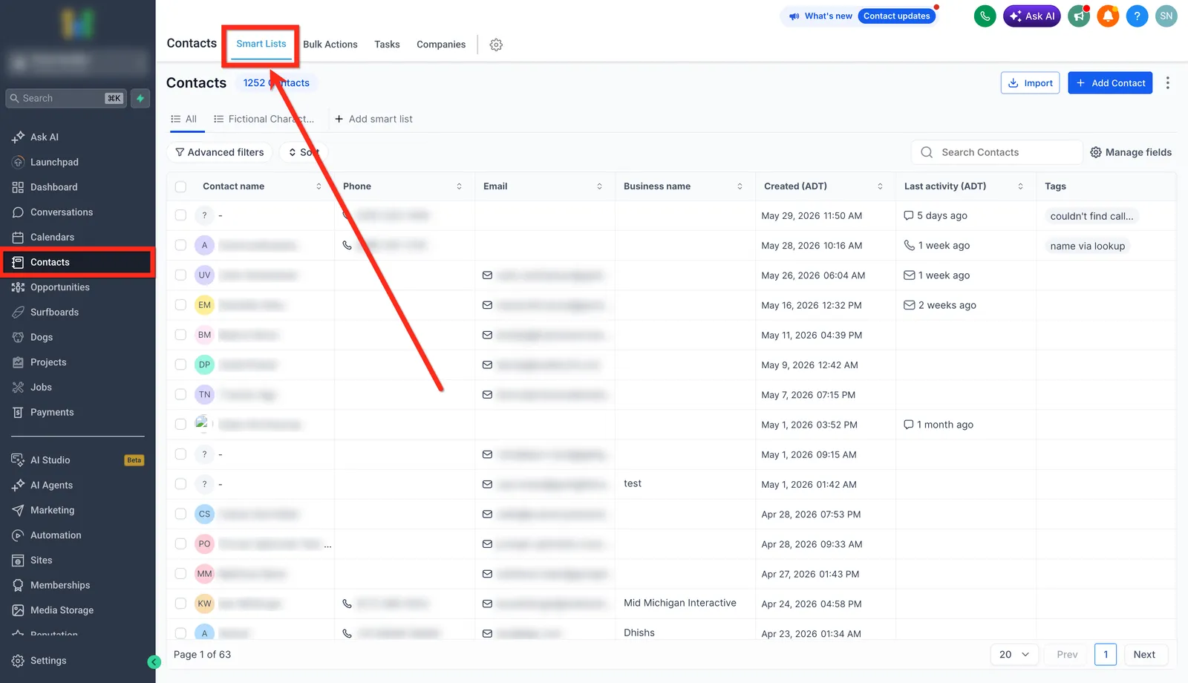Toggle the select-all contacts checkbox
The width and height of the screenshot is (1188, 683).
coord(180,186)
